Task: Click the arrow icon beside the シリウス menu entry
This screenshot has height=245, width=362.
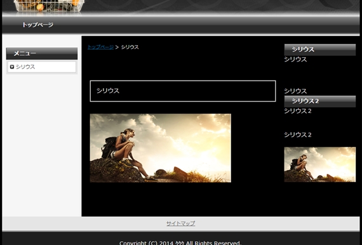Action: click(x=12, y=67)
